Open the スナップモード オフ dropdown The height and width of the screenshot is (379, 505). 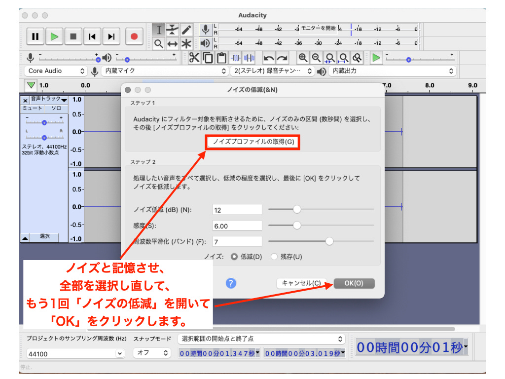(151, 353)
